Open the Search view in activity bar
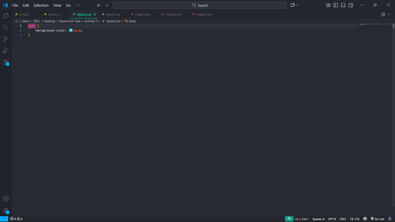395x222 pixels. (x=6, y=27)
